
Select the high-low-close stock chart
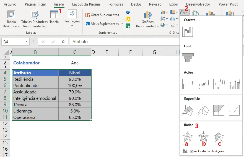(x=188, y=84)
